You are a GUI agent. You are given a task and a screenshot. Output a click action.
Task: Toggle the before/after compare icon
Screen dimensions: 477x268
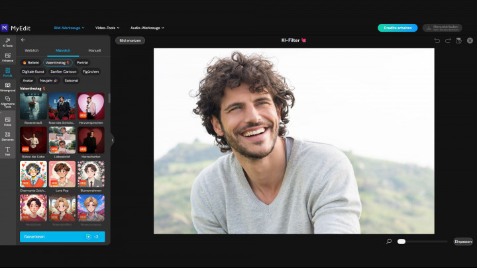(458, 40)
